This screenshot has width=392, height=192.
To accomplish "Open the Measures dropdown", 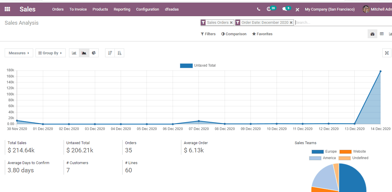I will (19, 53).
